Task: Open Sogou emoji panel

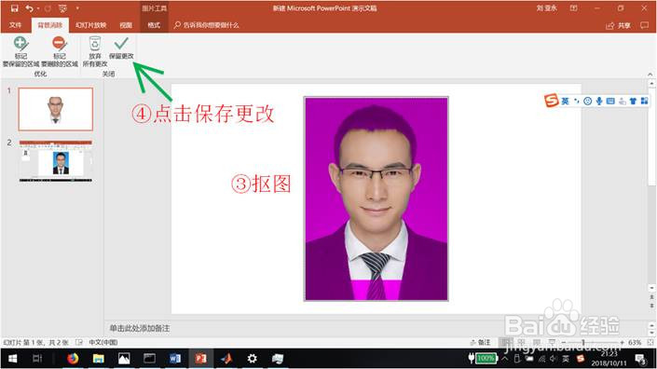Action: 587,101
